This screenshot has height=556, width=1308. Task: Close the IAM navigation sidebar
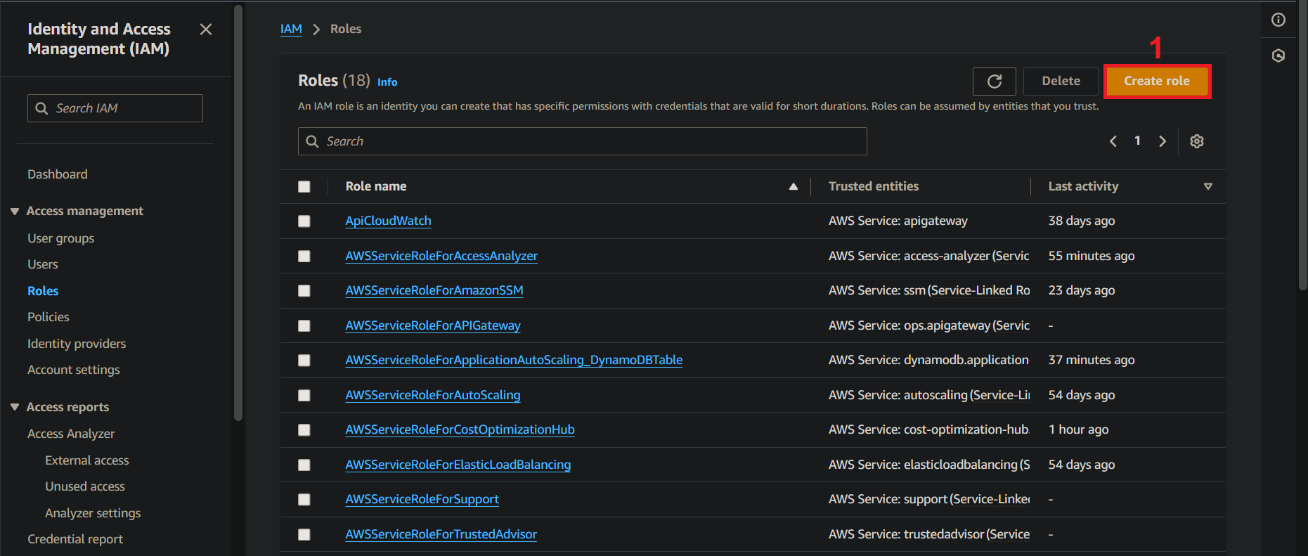tap(205, 30)
